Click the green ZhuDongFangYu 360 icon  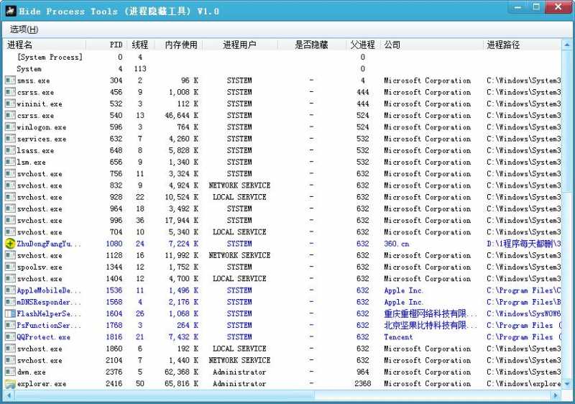click(10, 244)
